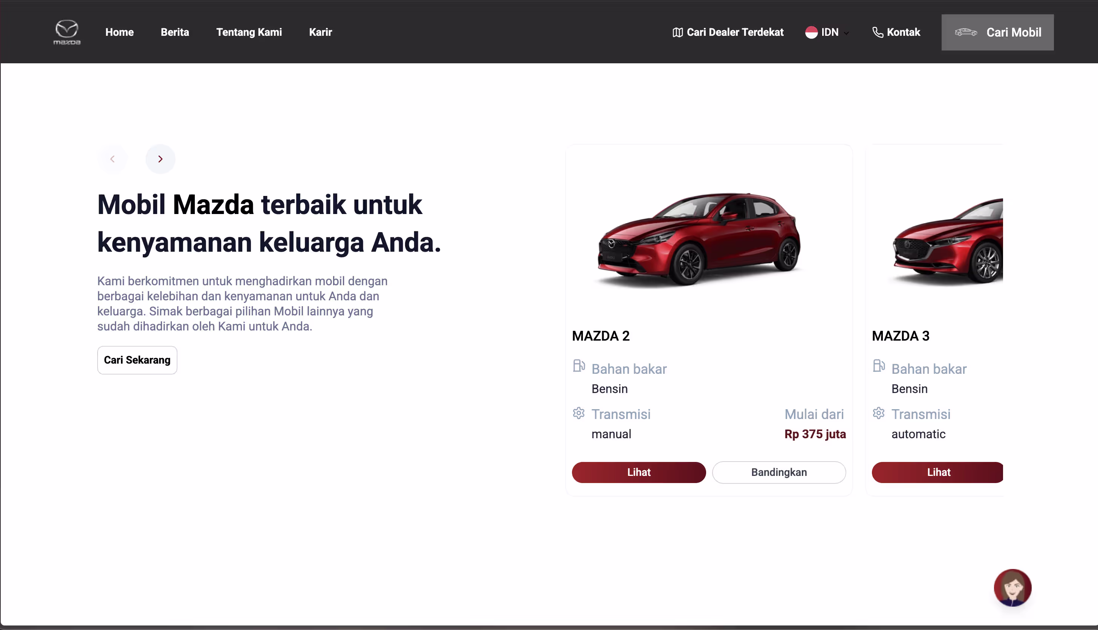
Task: Click the 'manual' transmission value on Mazda 2
Action: tap(611, 434)
